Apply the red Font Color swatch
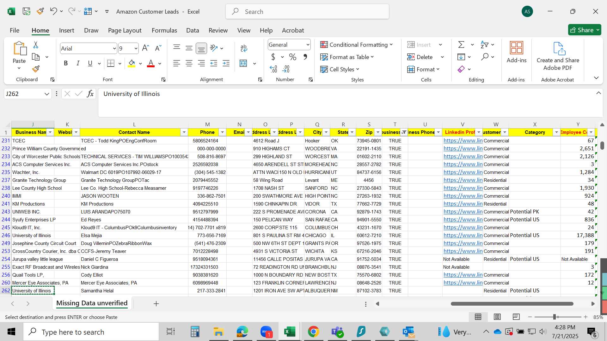This screenshot has width=607, height=341. coord(151,63)
